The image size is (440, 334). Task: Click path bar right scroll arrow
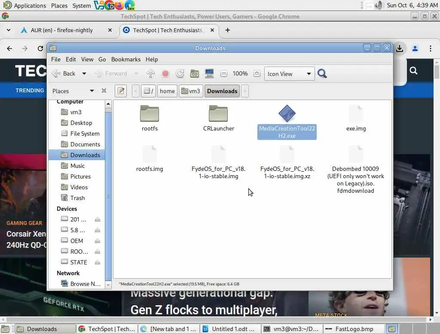tap(244, 91)
